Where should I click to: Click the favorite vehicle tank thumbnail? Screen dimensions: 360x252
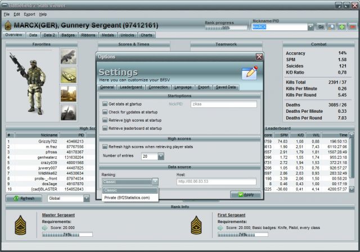[68, 75]
